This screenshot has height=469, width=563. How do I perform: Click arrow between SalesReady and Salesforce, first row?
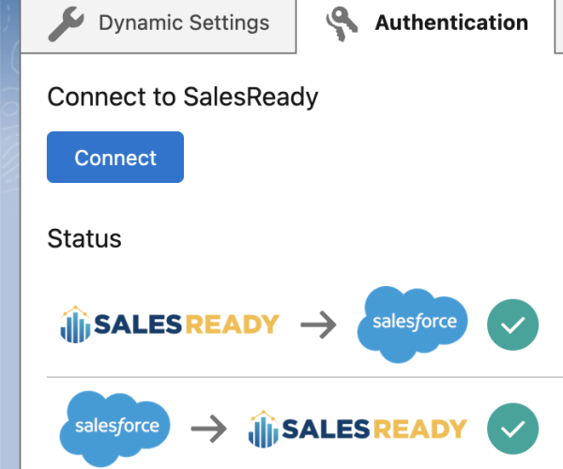point(318,325)
